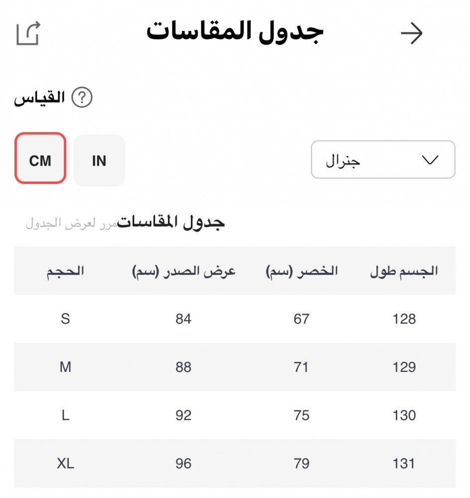This screenshot has height=498, width=470.
Task: Click the الحجم column header
Action: (65, 271)
